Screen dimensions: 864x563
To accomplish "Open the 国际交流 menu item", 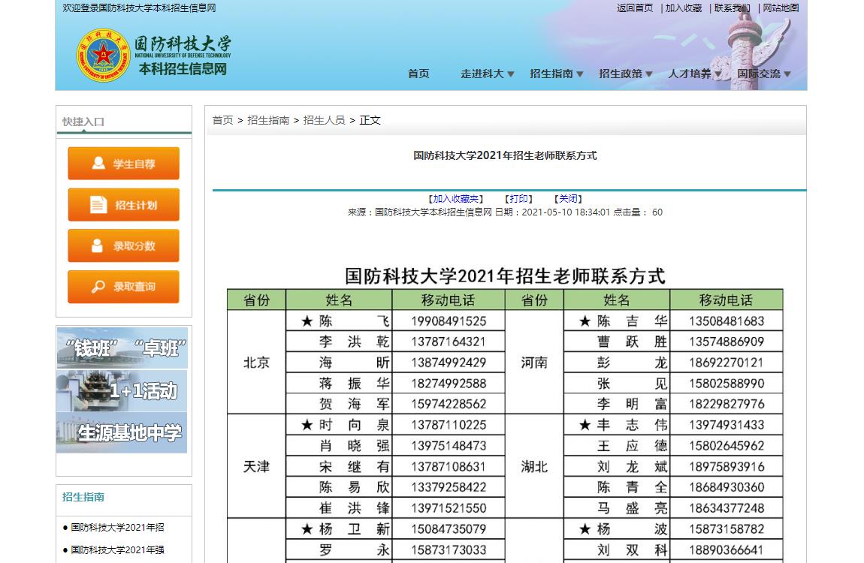I will [759, 74].
